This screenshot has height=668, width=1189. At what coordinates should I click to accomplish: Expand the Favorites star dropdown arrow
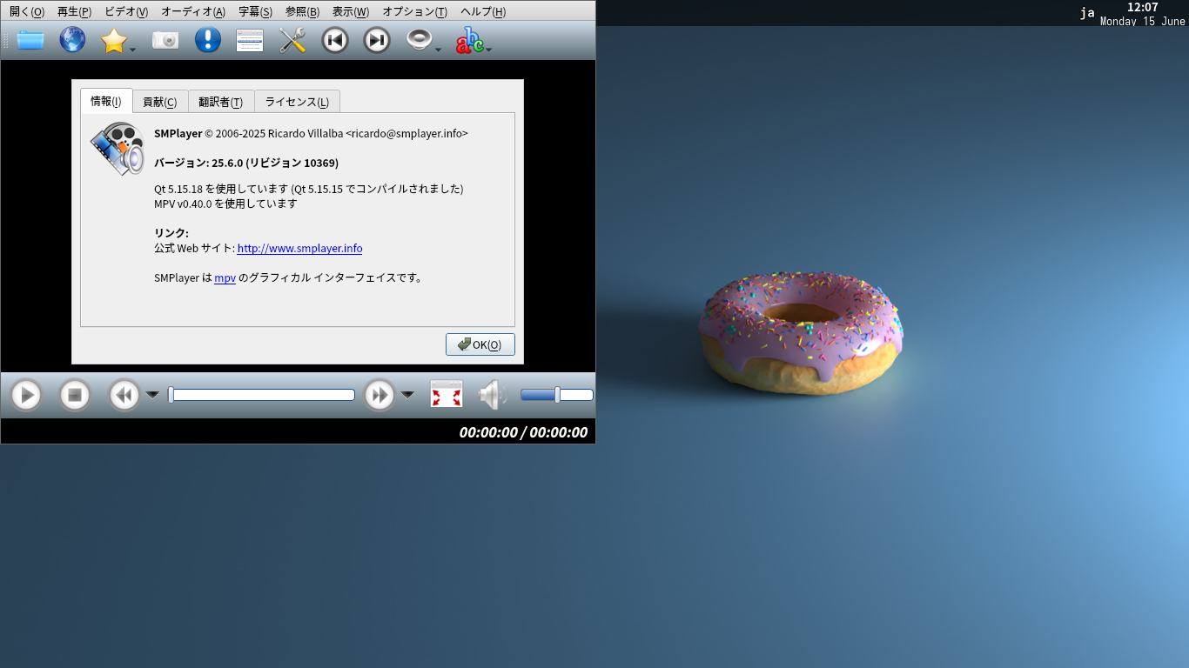pyautogui.click(x=132, y=50)
